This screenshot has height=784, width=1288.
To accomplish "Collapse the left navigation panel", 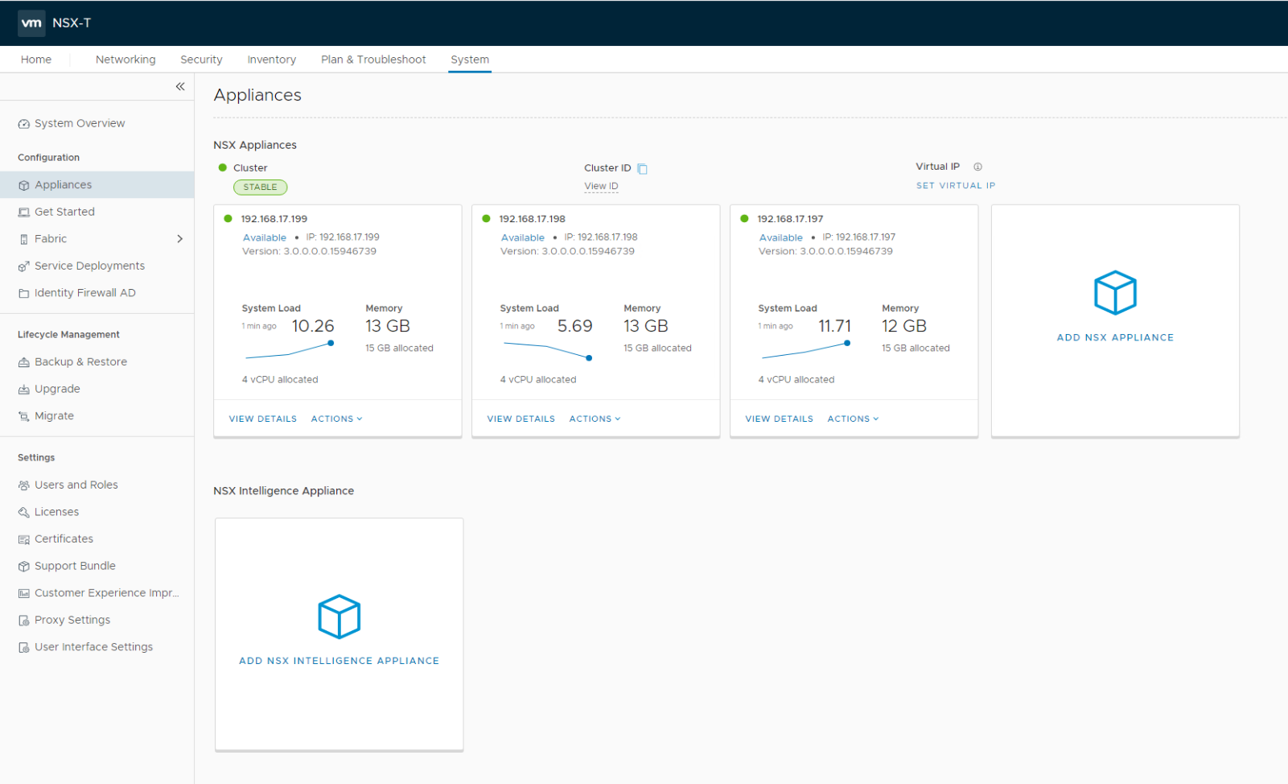I will (180, 86).
